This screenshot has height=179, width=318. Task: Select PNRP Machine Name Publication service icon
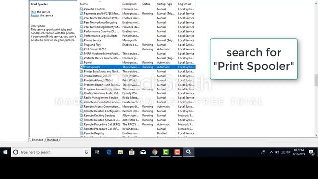(81, 54)
